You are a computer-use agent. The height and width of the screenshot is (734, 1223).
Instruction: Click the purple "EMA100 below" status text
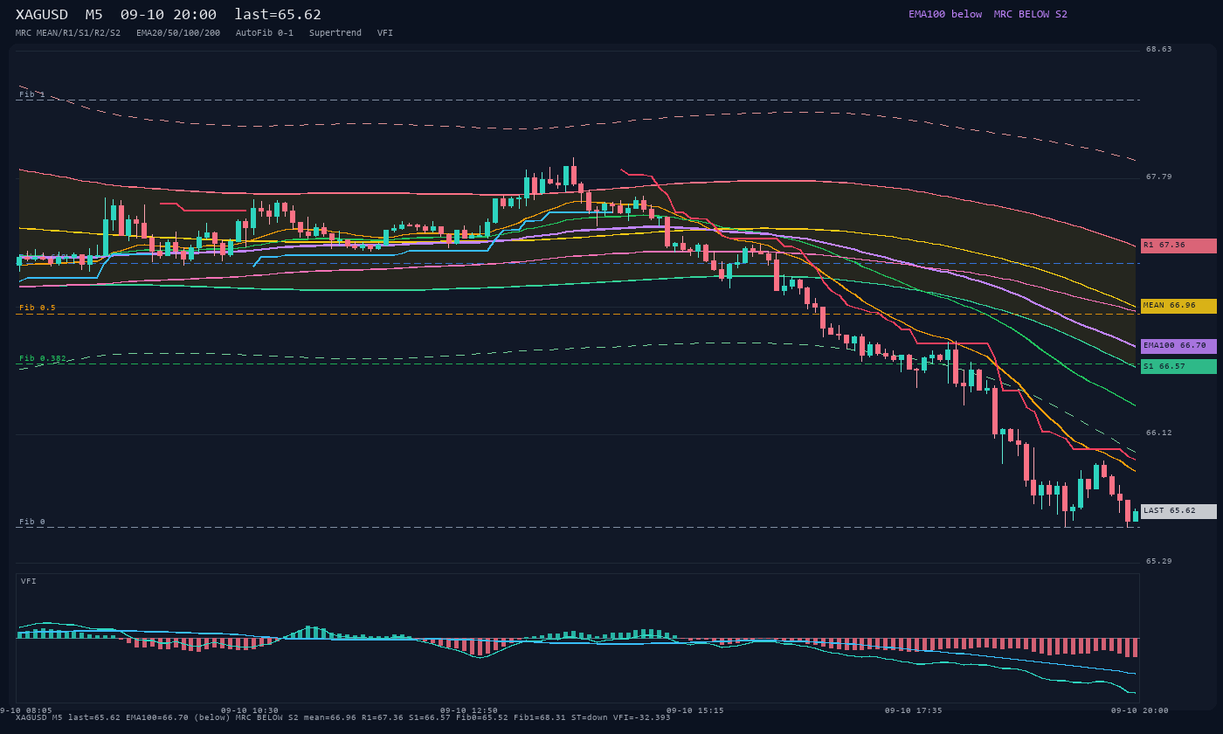tap(945, 14)
